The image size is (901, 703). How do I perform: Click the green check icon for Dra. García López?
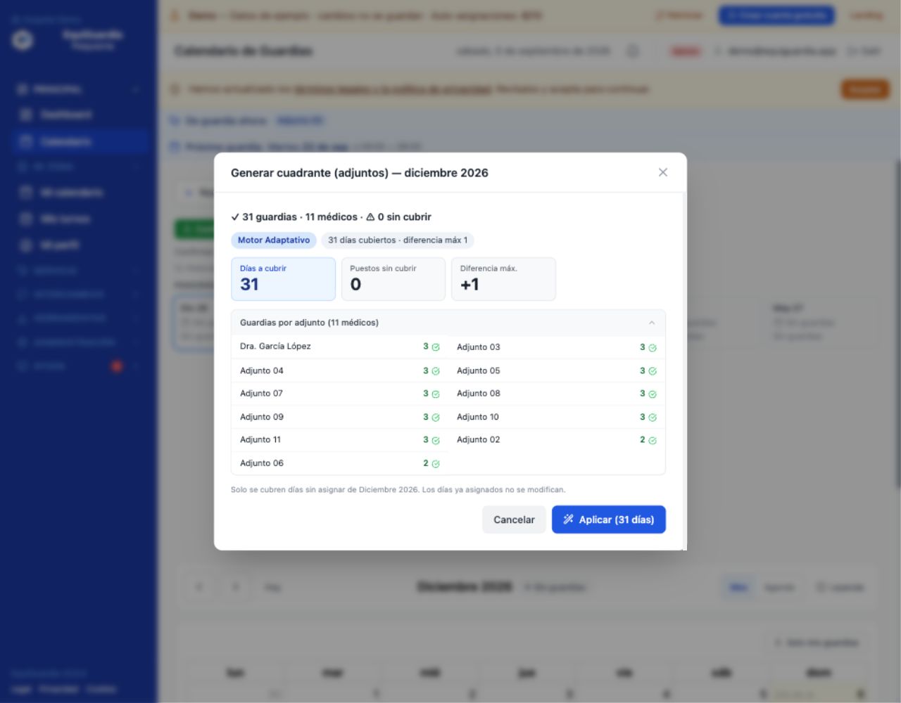click(x=436, y=347)
